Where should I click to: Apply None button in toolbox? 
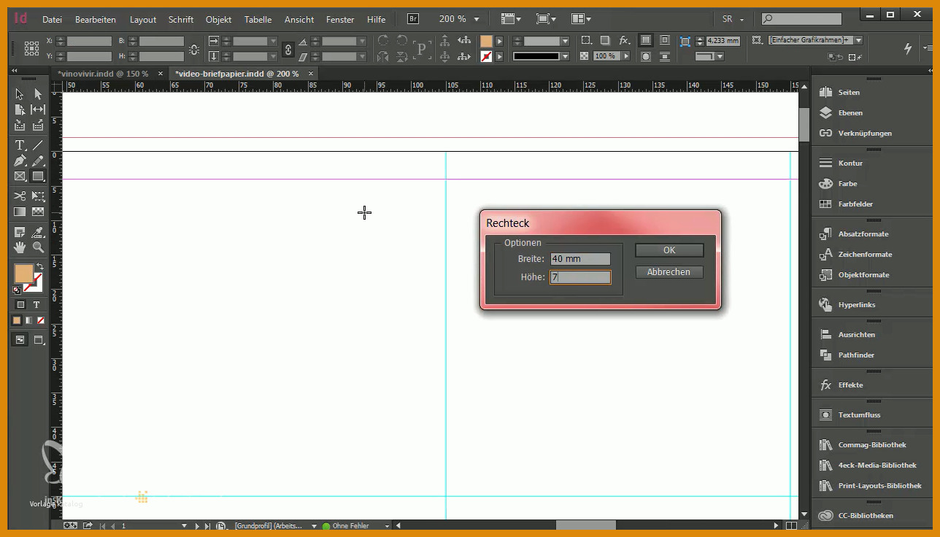[41, 320]
